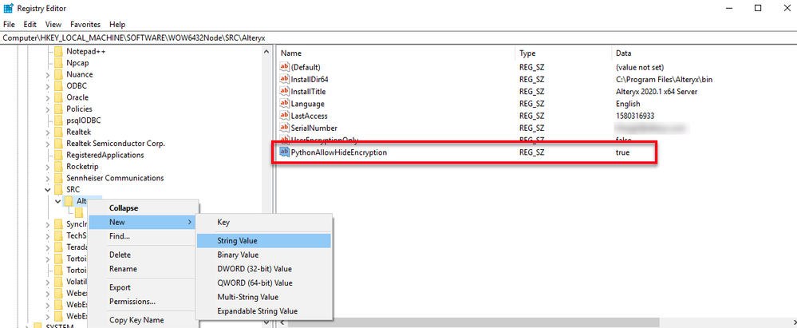
Task: Open the Favorites menu
Action: 85,24
